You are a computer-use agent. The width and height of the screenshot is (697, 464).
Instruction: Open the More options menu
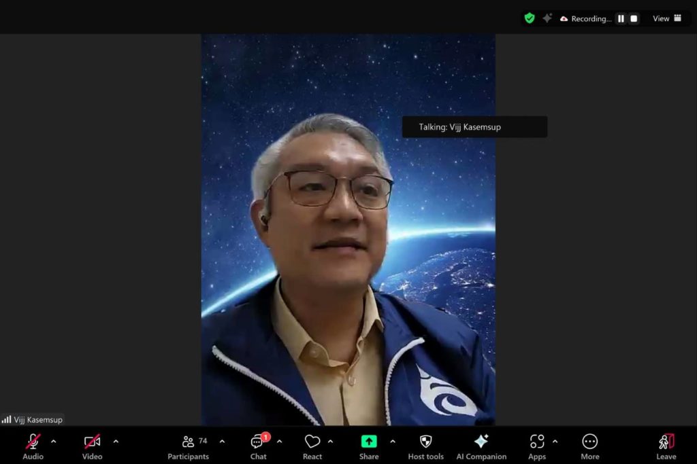pyautogui.click(x=590, y=447)
